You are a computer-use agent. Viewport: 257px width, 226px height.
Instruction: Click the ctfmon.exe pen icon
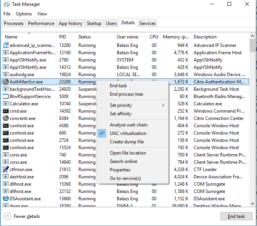(x=6, y=169)
